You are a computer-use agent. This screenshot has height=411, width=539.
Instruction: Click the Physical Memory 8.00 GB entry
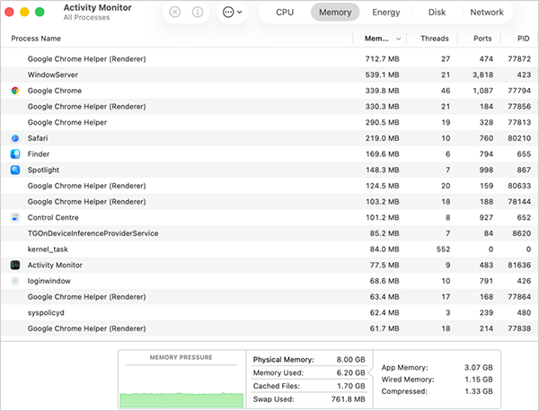point(309,360)
